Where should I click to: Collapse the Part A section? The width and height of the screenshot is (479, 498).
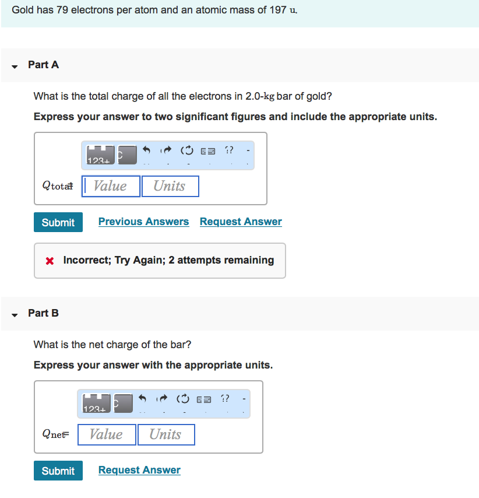click(x=14, y=66)
